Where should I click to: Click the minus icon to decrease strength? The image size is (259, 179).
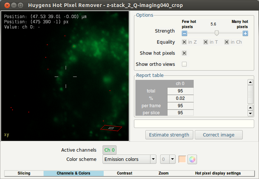pos(184,33)
